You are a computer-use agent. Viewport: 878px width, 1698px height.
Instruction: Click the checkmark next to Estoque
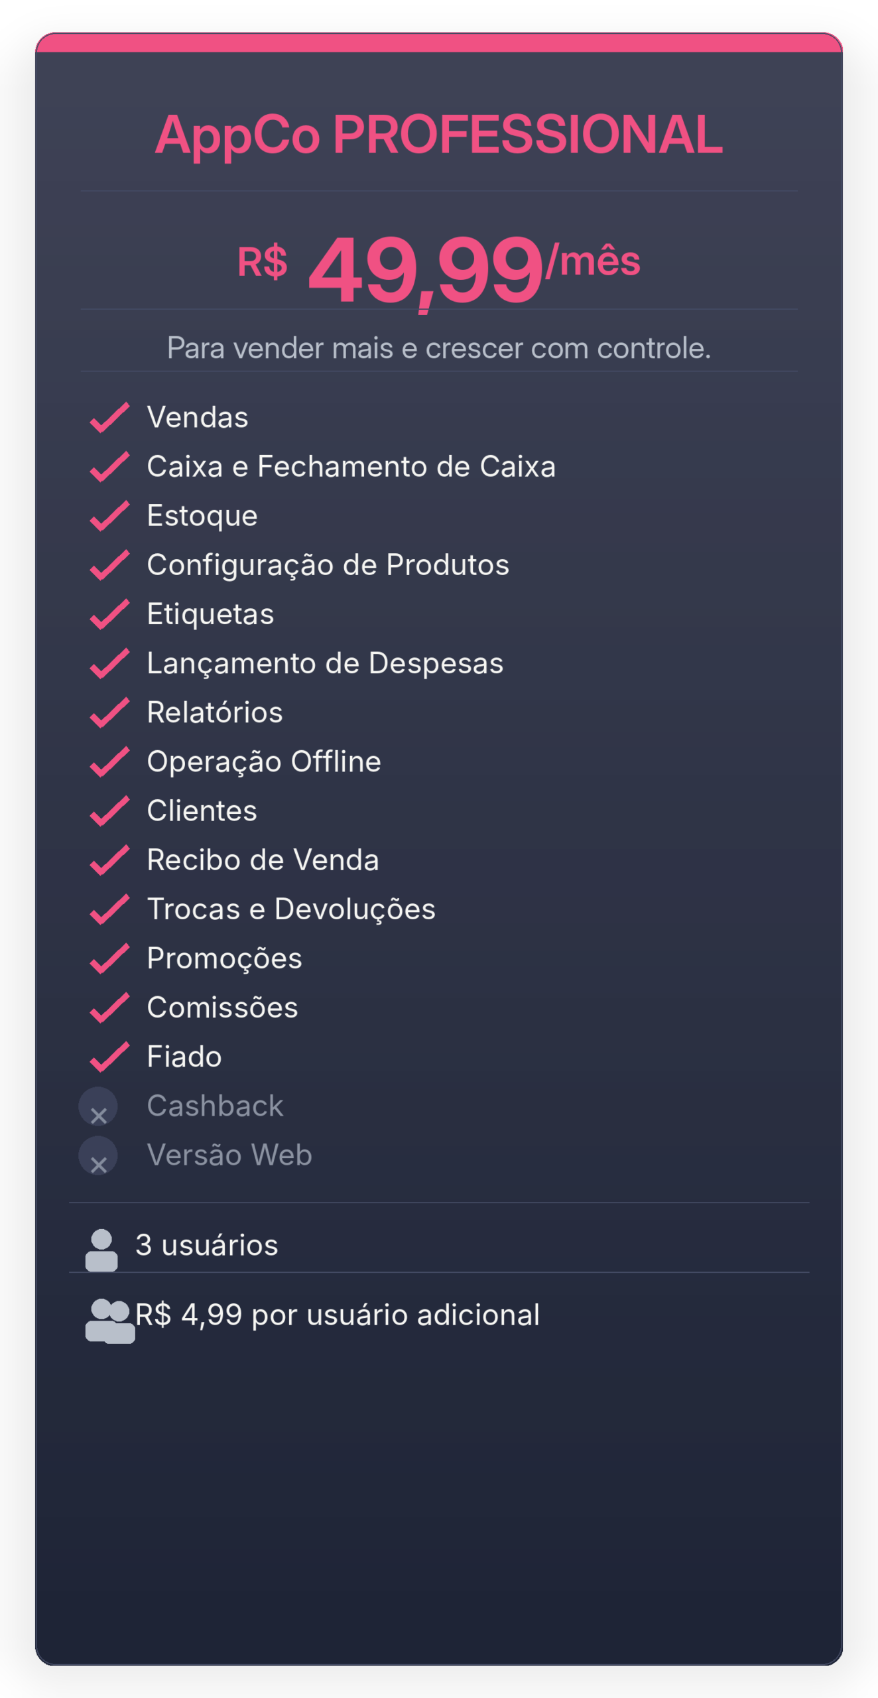tap(109, 516)
